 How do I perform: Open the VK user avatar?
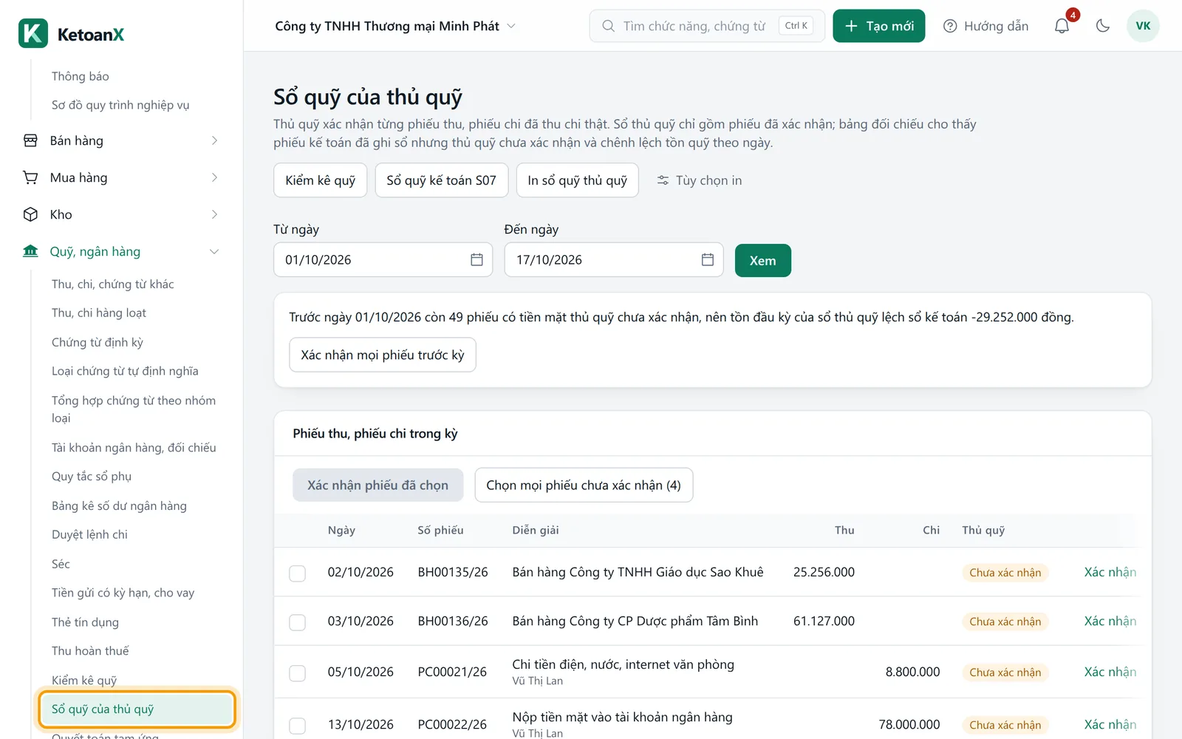pyautogui.click(x=1143, y=26)
